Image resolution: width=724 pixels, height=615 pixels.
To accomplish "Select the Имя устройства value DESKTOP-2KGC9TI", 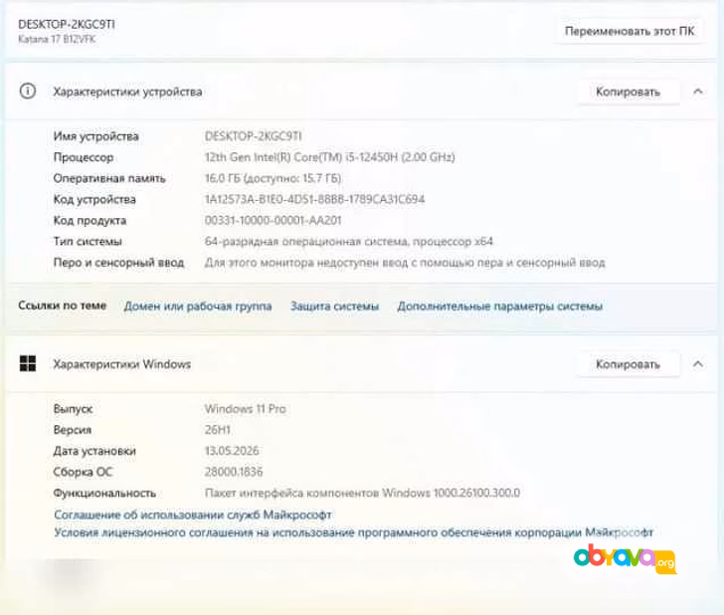I will (253, 136).
